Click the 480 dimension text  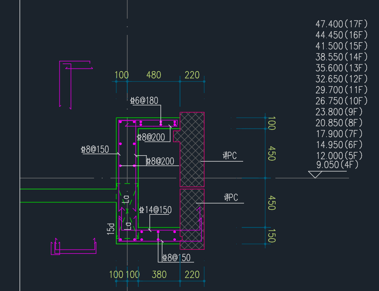tap(154, 75)
